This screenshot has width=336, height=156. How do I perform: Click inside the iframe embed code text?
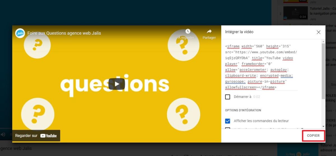259,67
